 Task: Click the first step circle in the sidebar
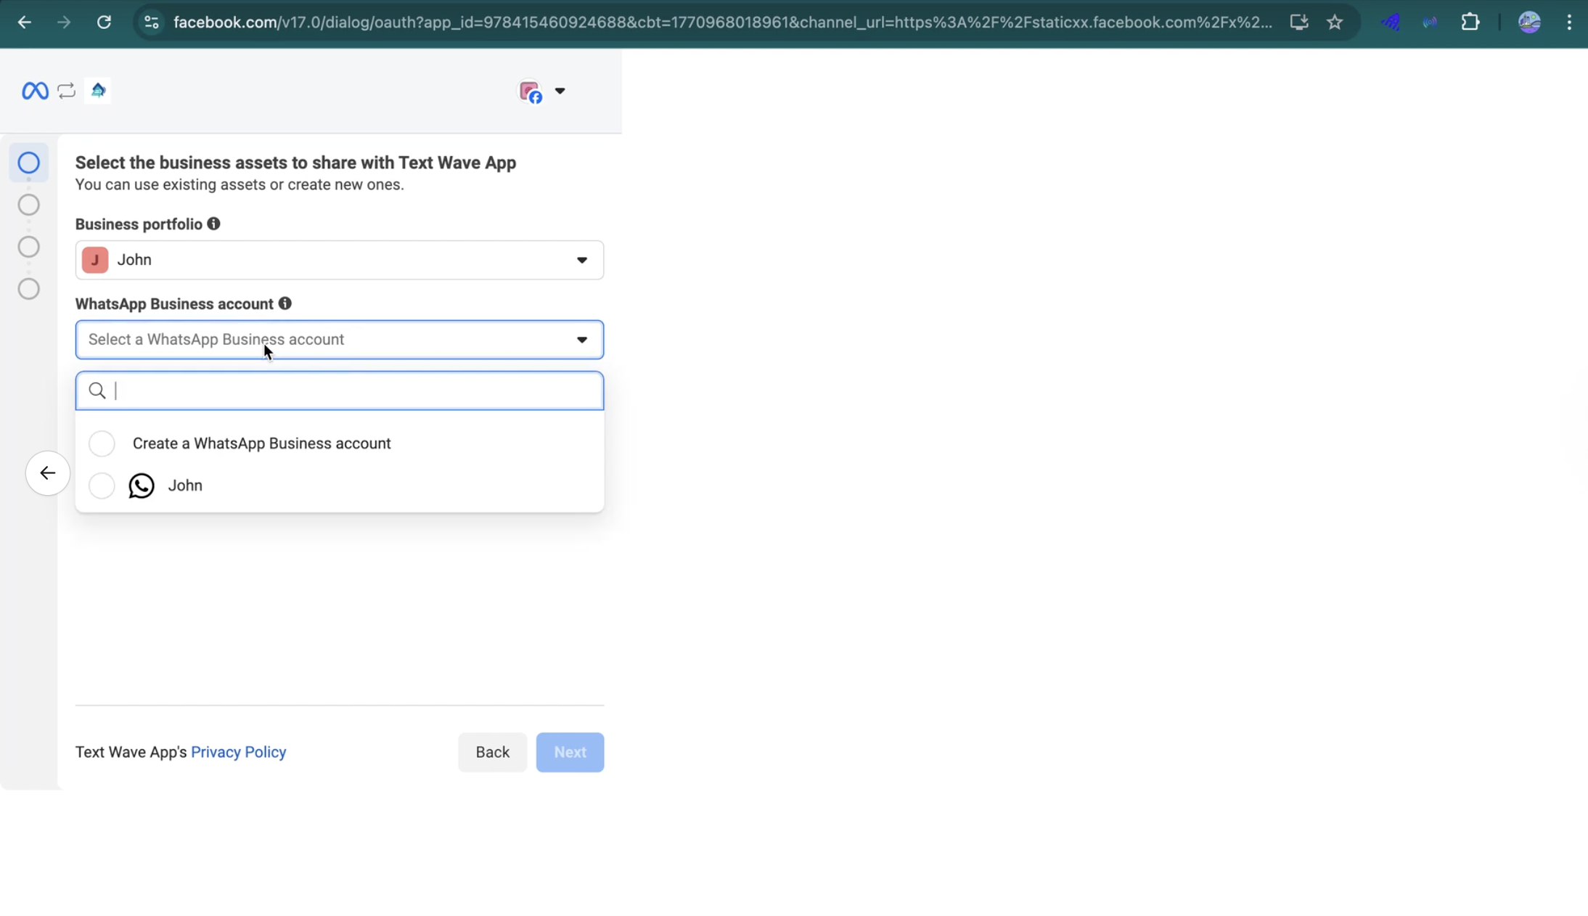point(29,163)
